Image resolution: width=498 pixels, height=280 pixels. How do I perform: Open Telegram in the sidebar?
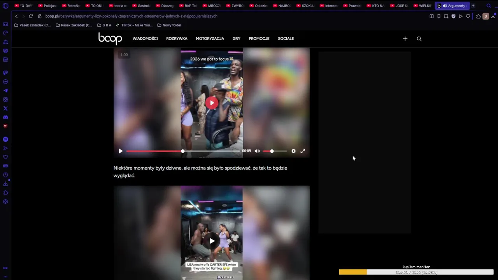pos(5,91)
